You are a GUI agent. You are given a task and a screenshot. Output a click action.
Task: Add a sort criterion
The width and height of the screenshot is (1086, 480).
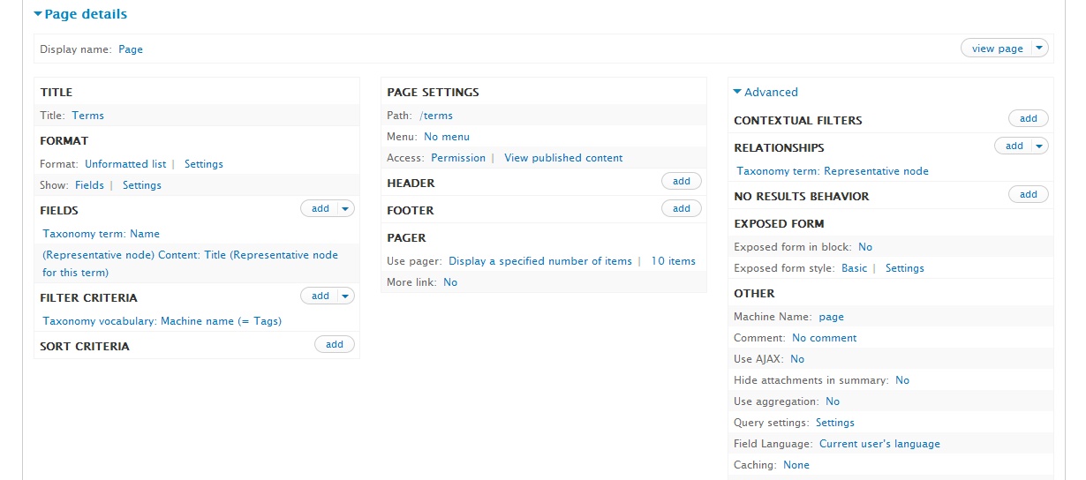[335, 345]
